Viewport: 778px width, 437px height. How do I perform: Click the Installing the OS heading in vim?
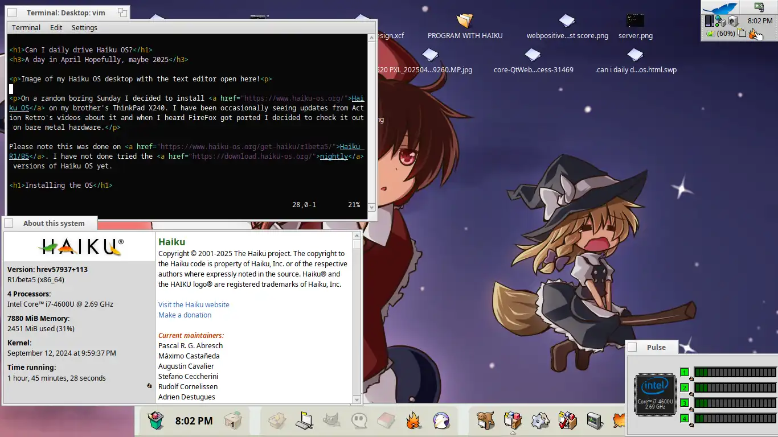61,185
